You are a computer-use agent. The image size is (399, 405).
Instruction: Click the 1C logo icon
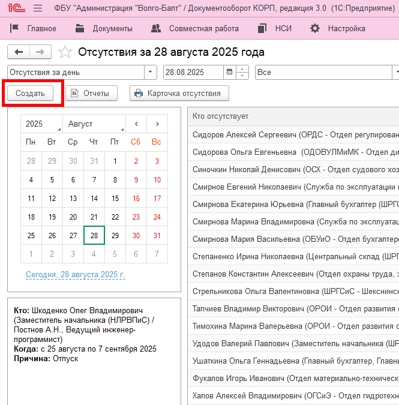coord(16,9)
